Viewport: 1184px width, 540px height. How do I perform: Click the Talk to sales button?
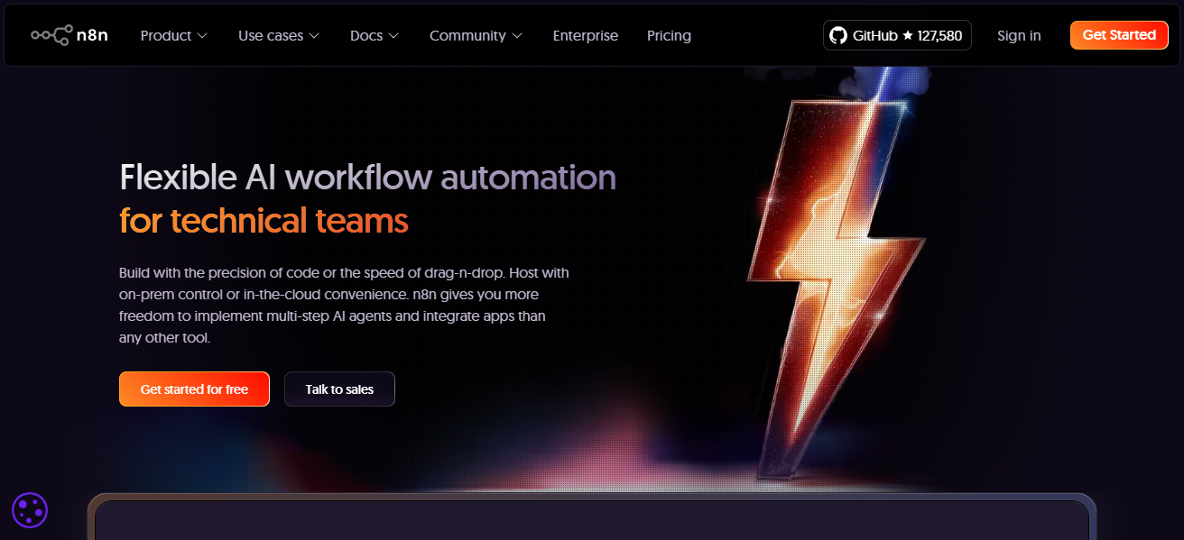coord(339,389)
